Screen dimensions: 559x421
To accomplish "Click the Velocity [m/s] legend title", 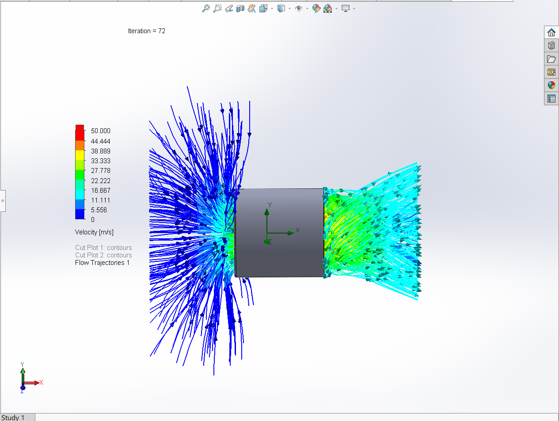I will point(94,232).
